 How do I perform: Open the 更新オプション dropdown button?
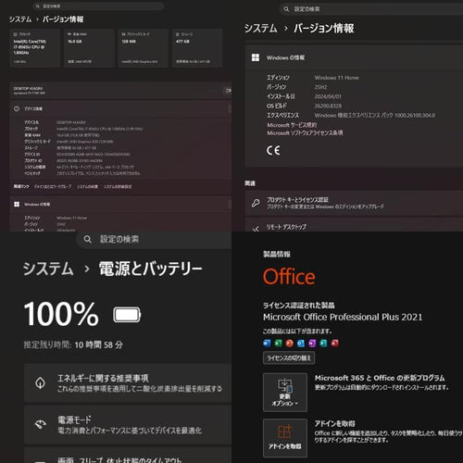click(285, 393)
